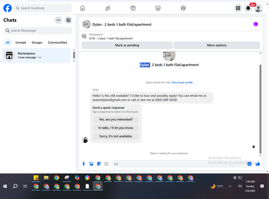The image size is (269, 199).
Task: Click the 21°C weather widget
Action: [217, 186]
